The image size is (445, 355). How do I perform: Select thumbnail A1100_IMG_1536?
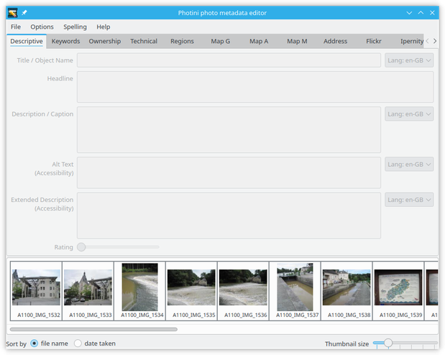(243, 291)
